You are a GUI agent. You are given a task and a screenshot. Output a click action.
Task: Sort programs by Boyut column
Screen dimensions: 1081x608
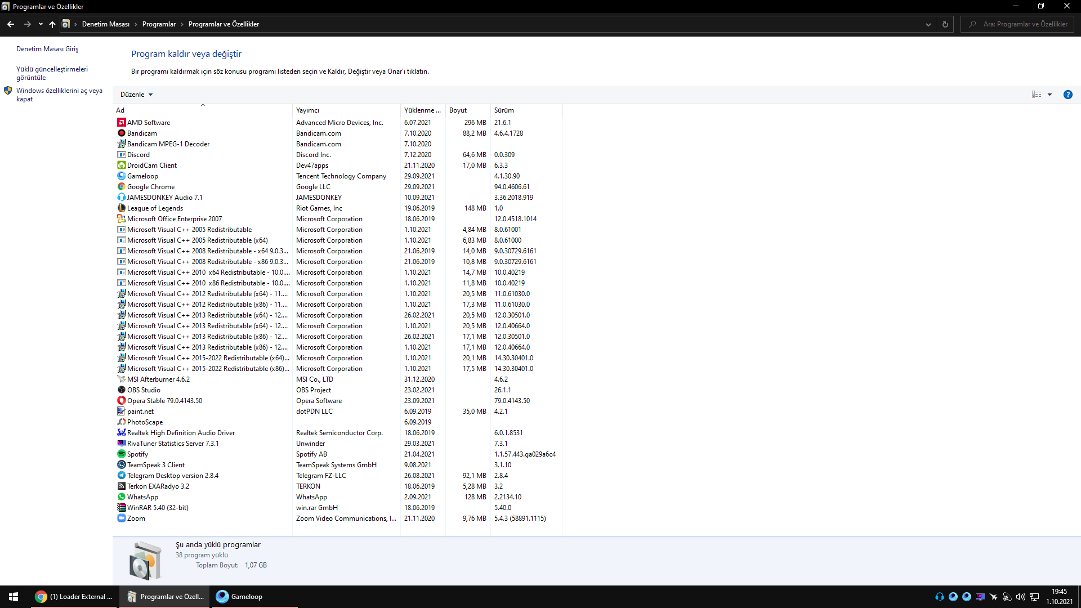[x=468, y=110]
